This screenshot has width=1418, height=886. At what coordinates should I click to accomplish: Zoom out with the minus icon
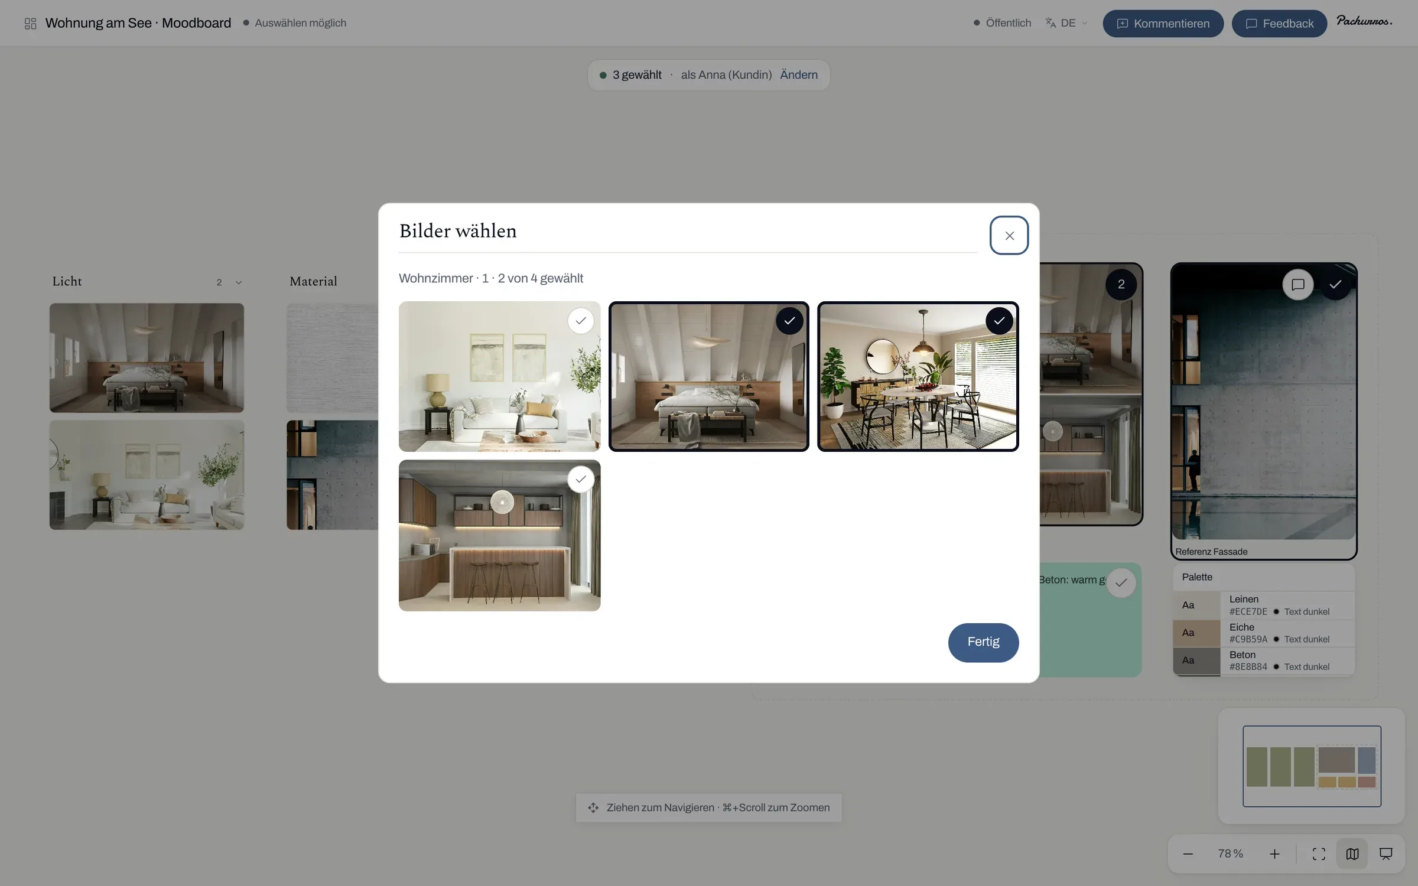[x=1188, y=854]
